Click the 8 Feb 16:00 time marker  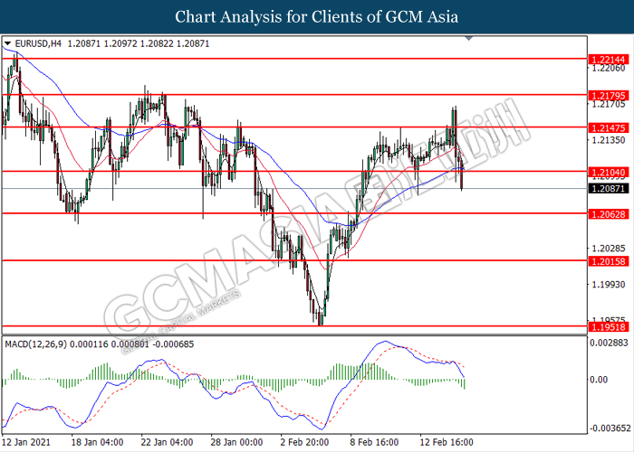[374, 442]
